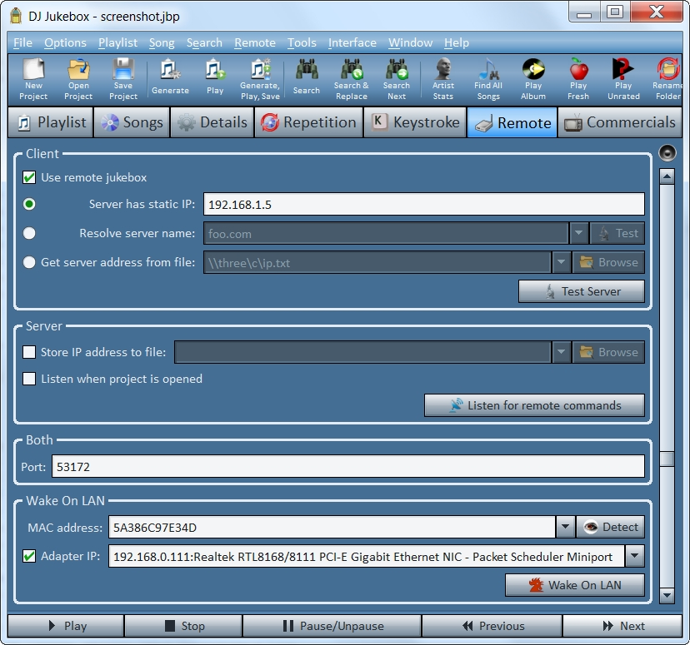
Task: Switch to Playlist tab
Action: click(x=51, y=122)
